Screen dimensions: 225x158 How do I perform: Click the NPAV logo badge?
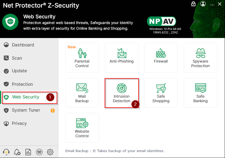tap(162, 21)
